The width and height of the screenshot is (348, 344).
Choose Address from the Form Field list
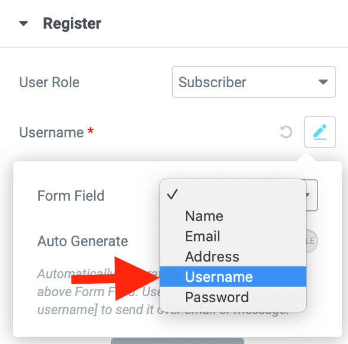(233, 256)
